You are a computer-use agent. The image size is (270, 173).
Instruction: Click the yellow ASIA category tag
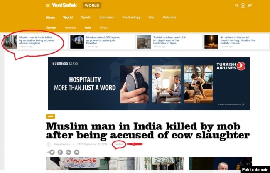(x=50, y=116)
